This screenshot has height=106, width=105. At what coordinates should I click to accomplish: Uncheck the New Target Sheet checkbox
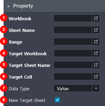[57, 100]
